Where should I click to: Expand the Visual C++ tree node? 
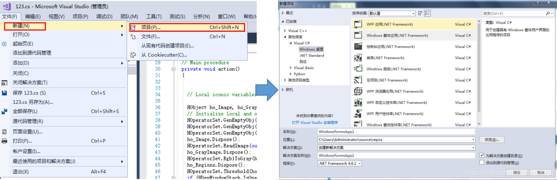click(x=285, y=31)
